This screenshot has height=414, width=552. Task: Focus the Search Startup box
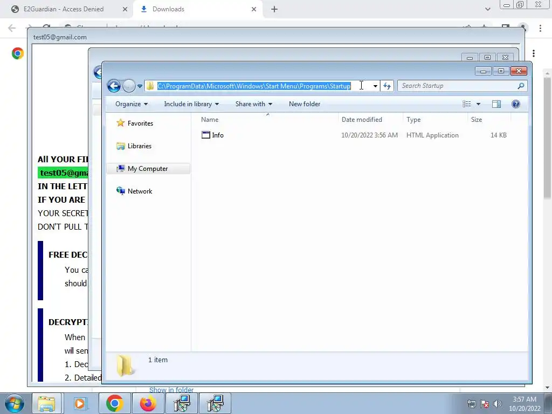click(462, 86)
